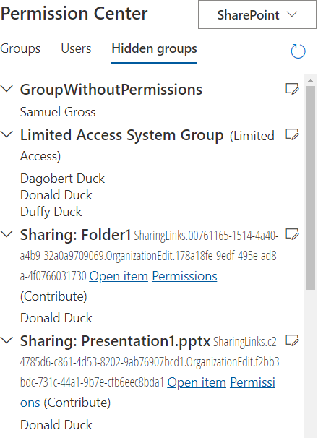Select user Samuel Gross
318x438 pixels.
58,112
